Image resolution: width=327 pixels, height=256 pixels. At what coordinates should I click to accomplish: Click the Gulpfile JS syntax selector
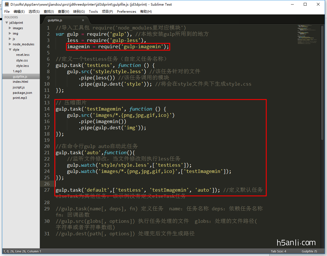tap(309, 251)
